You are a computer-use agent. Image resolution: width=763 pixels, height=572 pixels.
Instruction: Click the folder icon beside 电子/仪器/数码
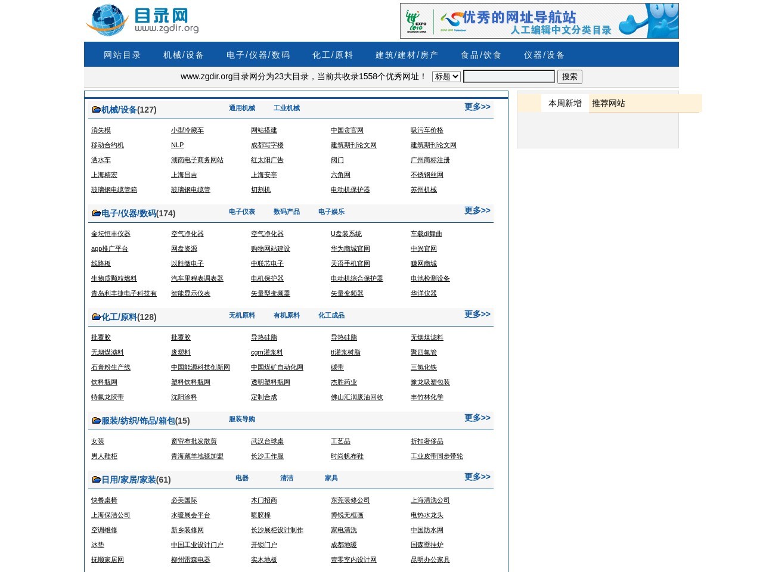coord(97,213)
